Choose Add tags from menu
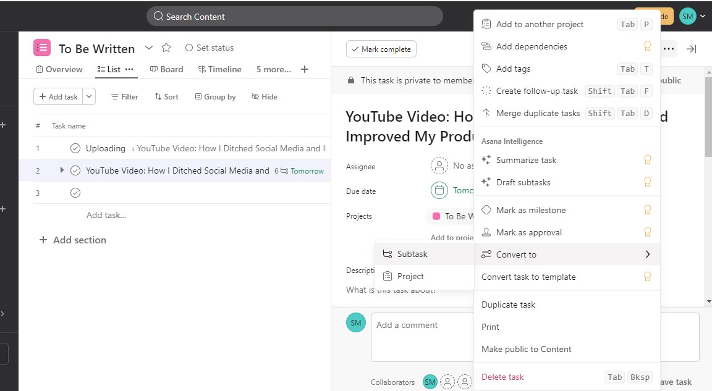The height and width of the screenshot is (391, 712). (566, 69)
